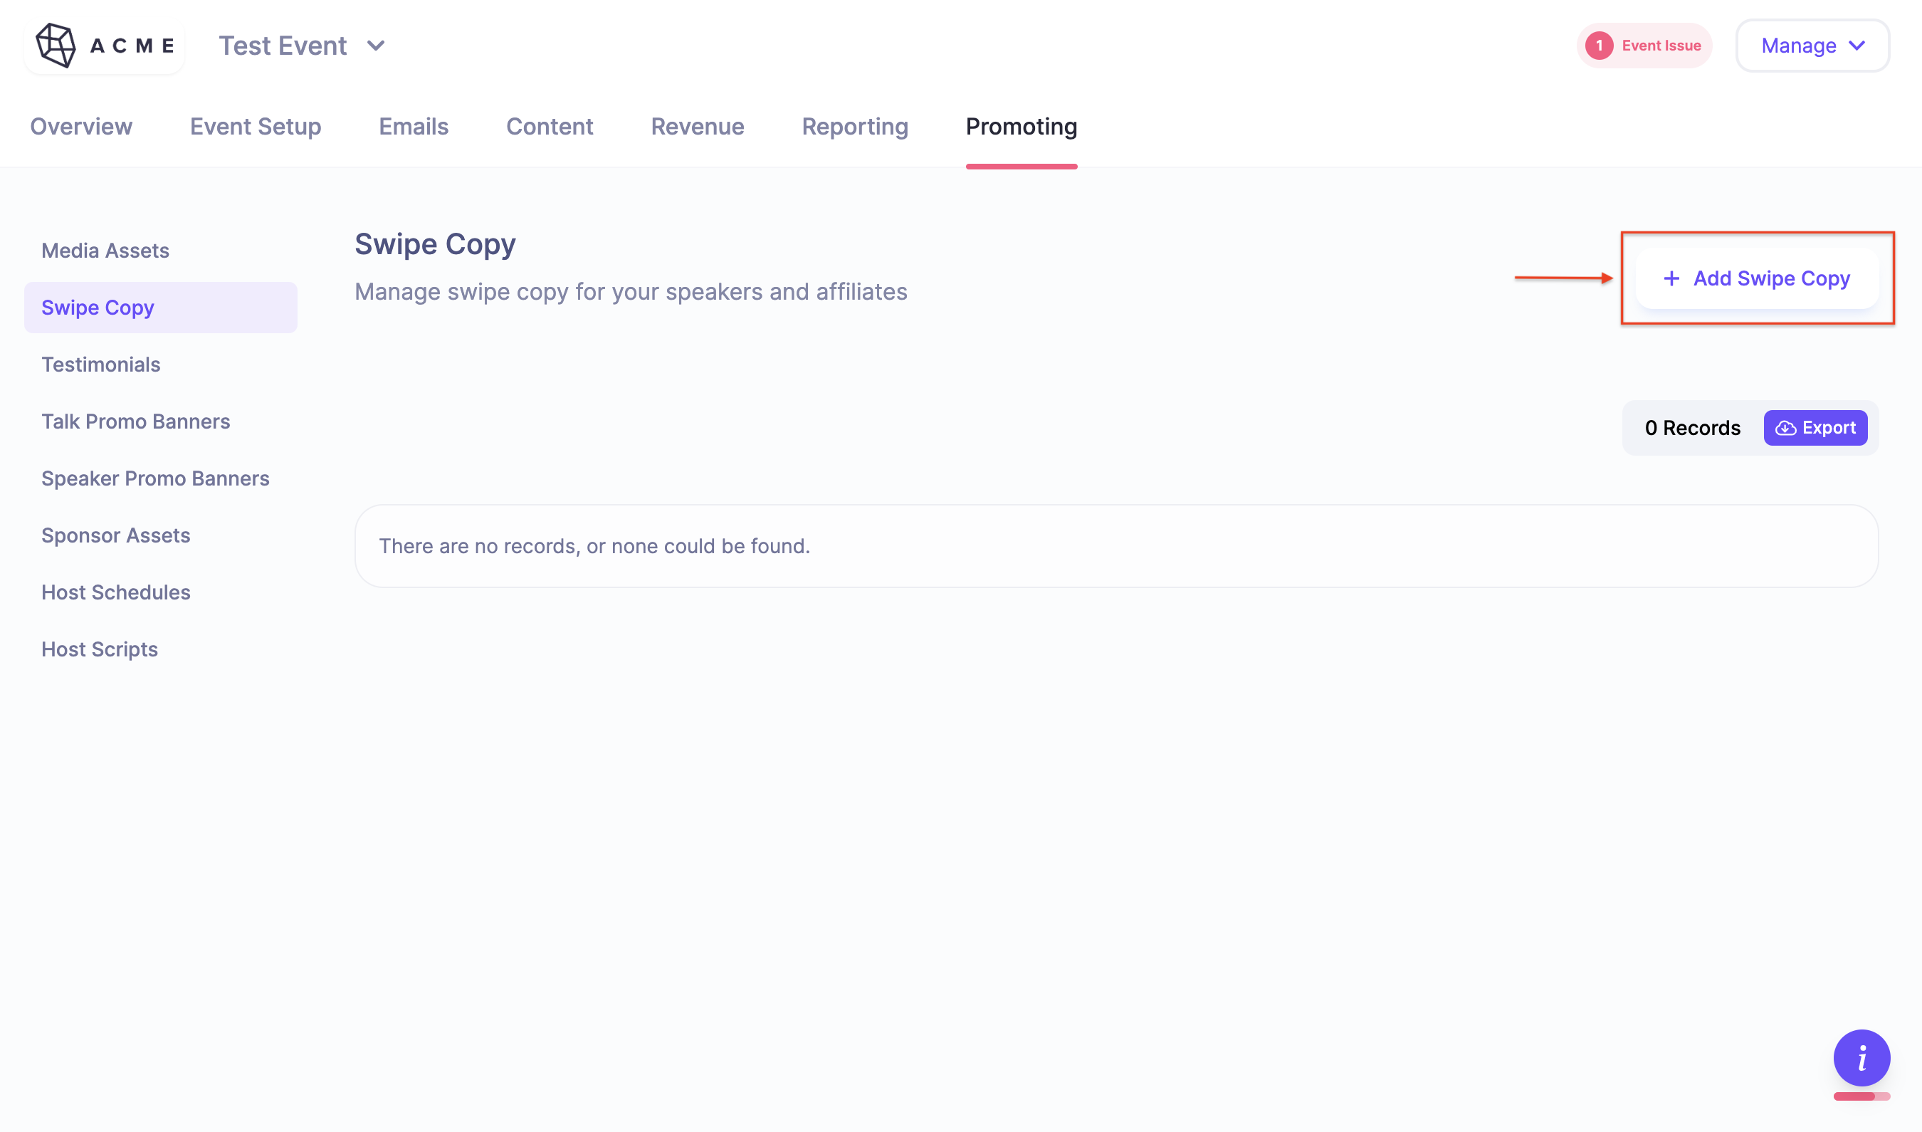The width and height of the screenshot is (1922, 1132).
Task: Click the ACME cube logo icon
Action: point(56,45)
